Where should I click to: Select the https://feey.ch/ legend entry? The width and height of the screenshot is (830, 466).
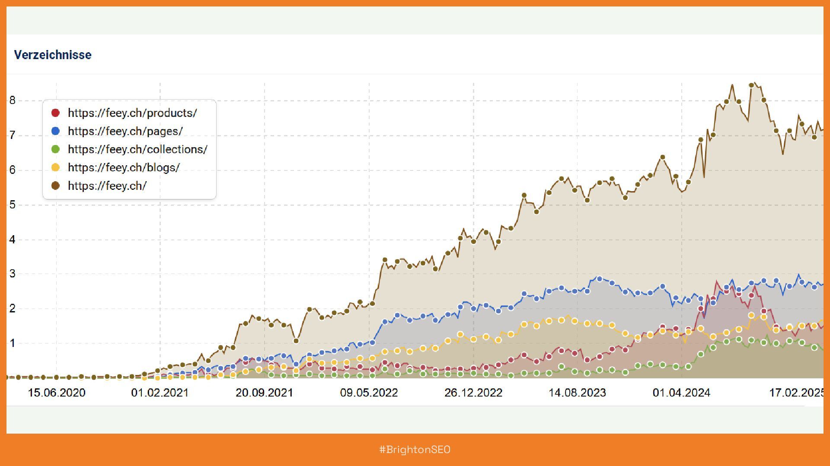(107, 186)
